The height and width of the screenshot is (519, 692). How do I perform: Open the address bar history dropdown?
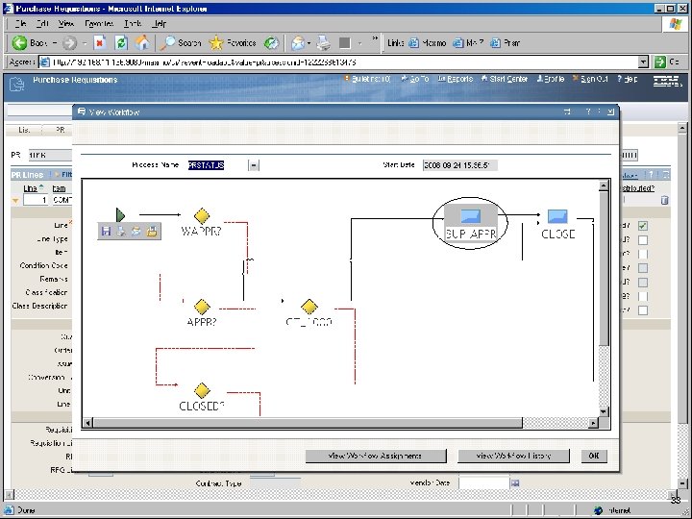[643, 62]
